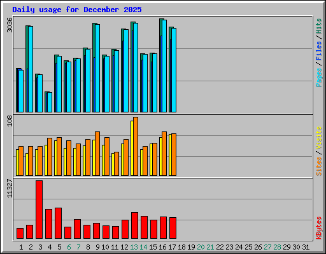Click day 1 on the x-axis
Screen dimensions: 326x254
pos(21,247)
